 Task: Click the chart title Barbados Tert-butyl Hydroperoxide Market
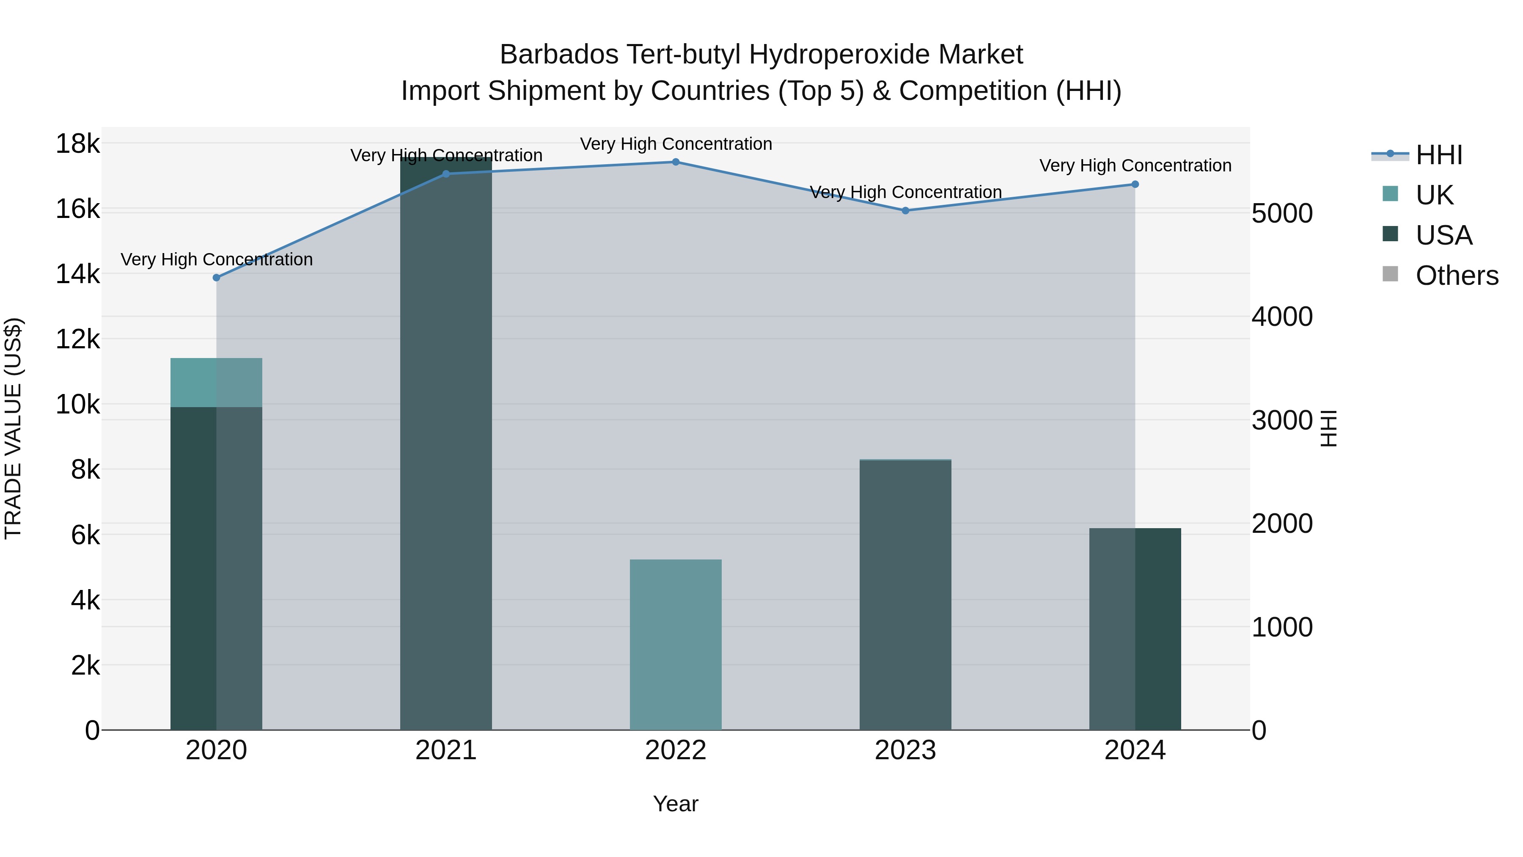pyautogui.click(x=761, y=55)
